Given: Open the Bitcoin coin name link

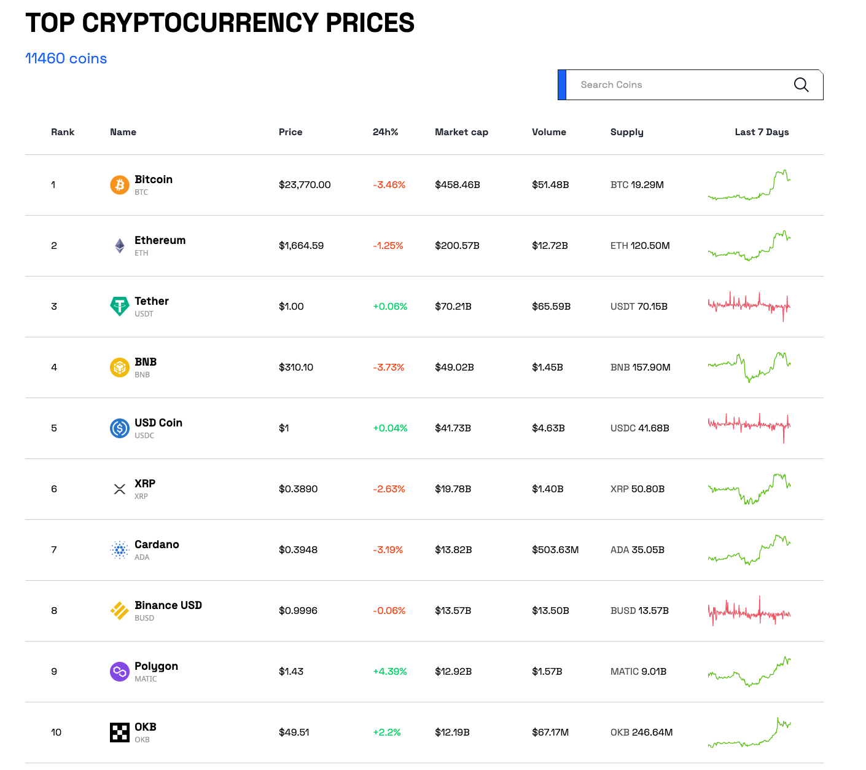Looking at the screenshot, I should click(154, 179).
